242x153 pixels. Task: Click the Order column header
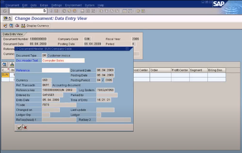tap(160, 70)
